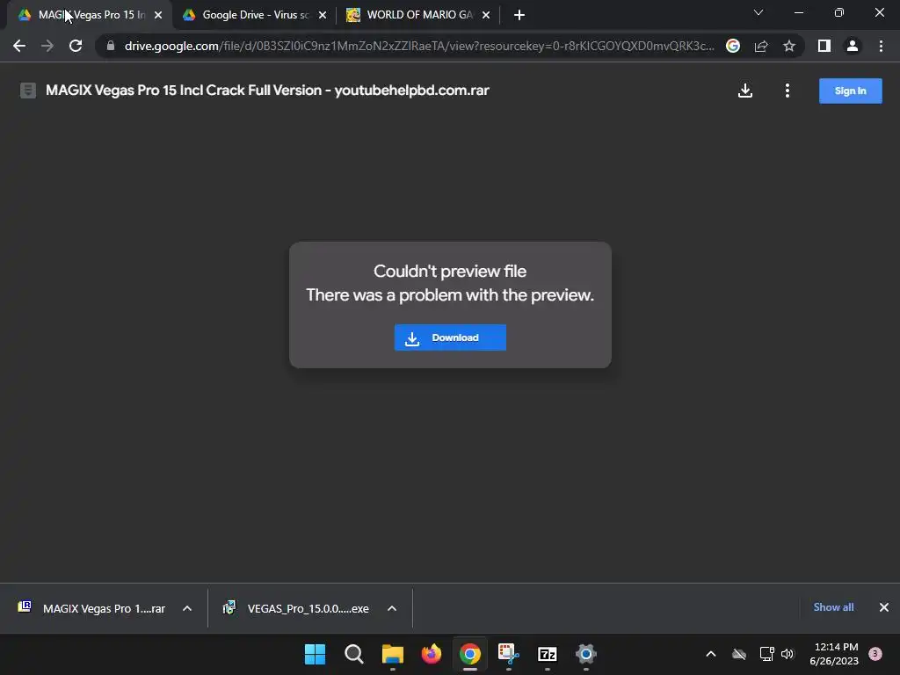Open the tab search dropdown chevron

point(758,12)
